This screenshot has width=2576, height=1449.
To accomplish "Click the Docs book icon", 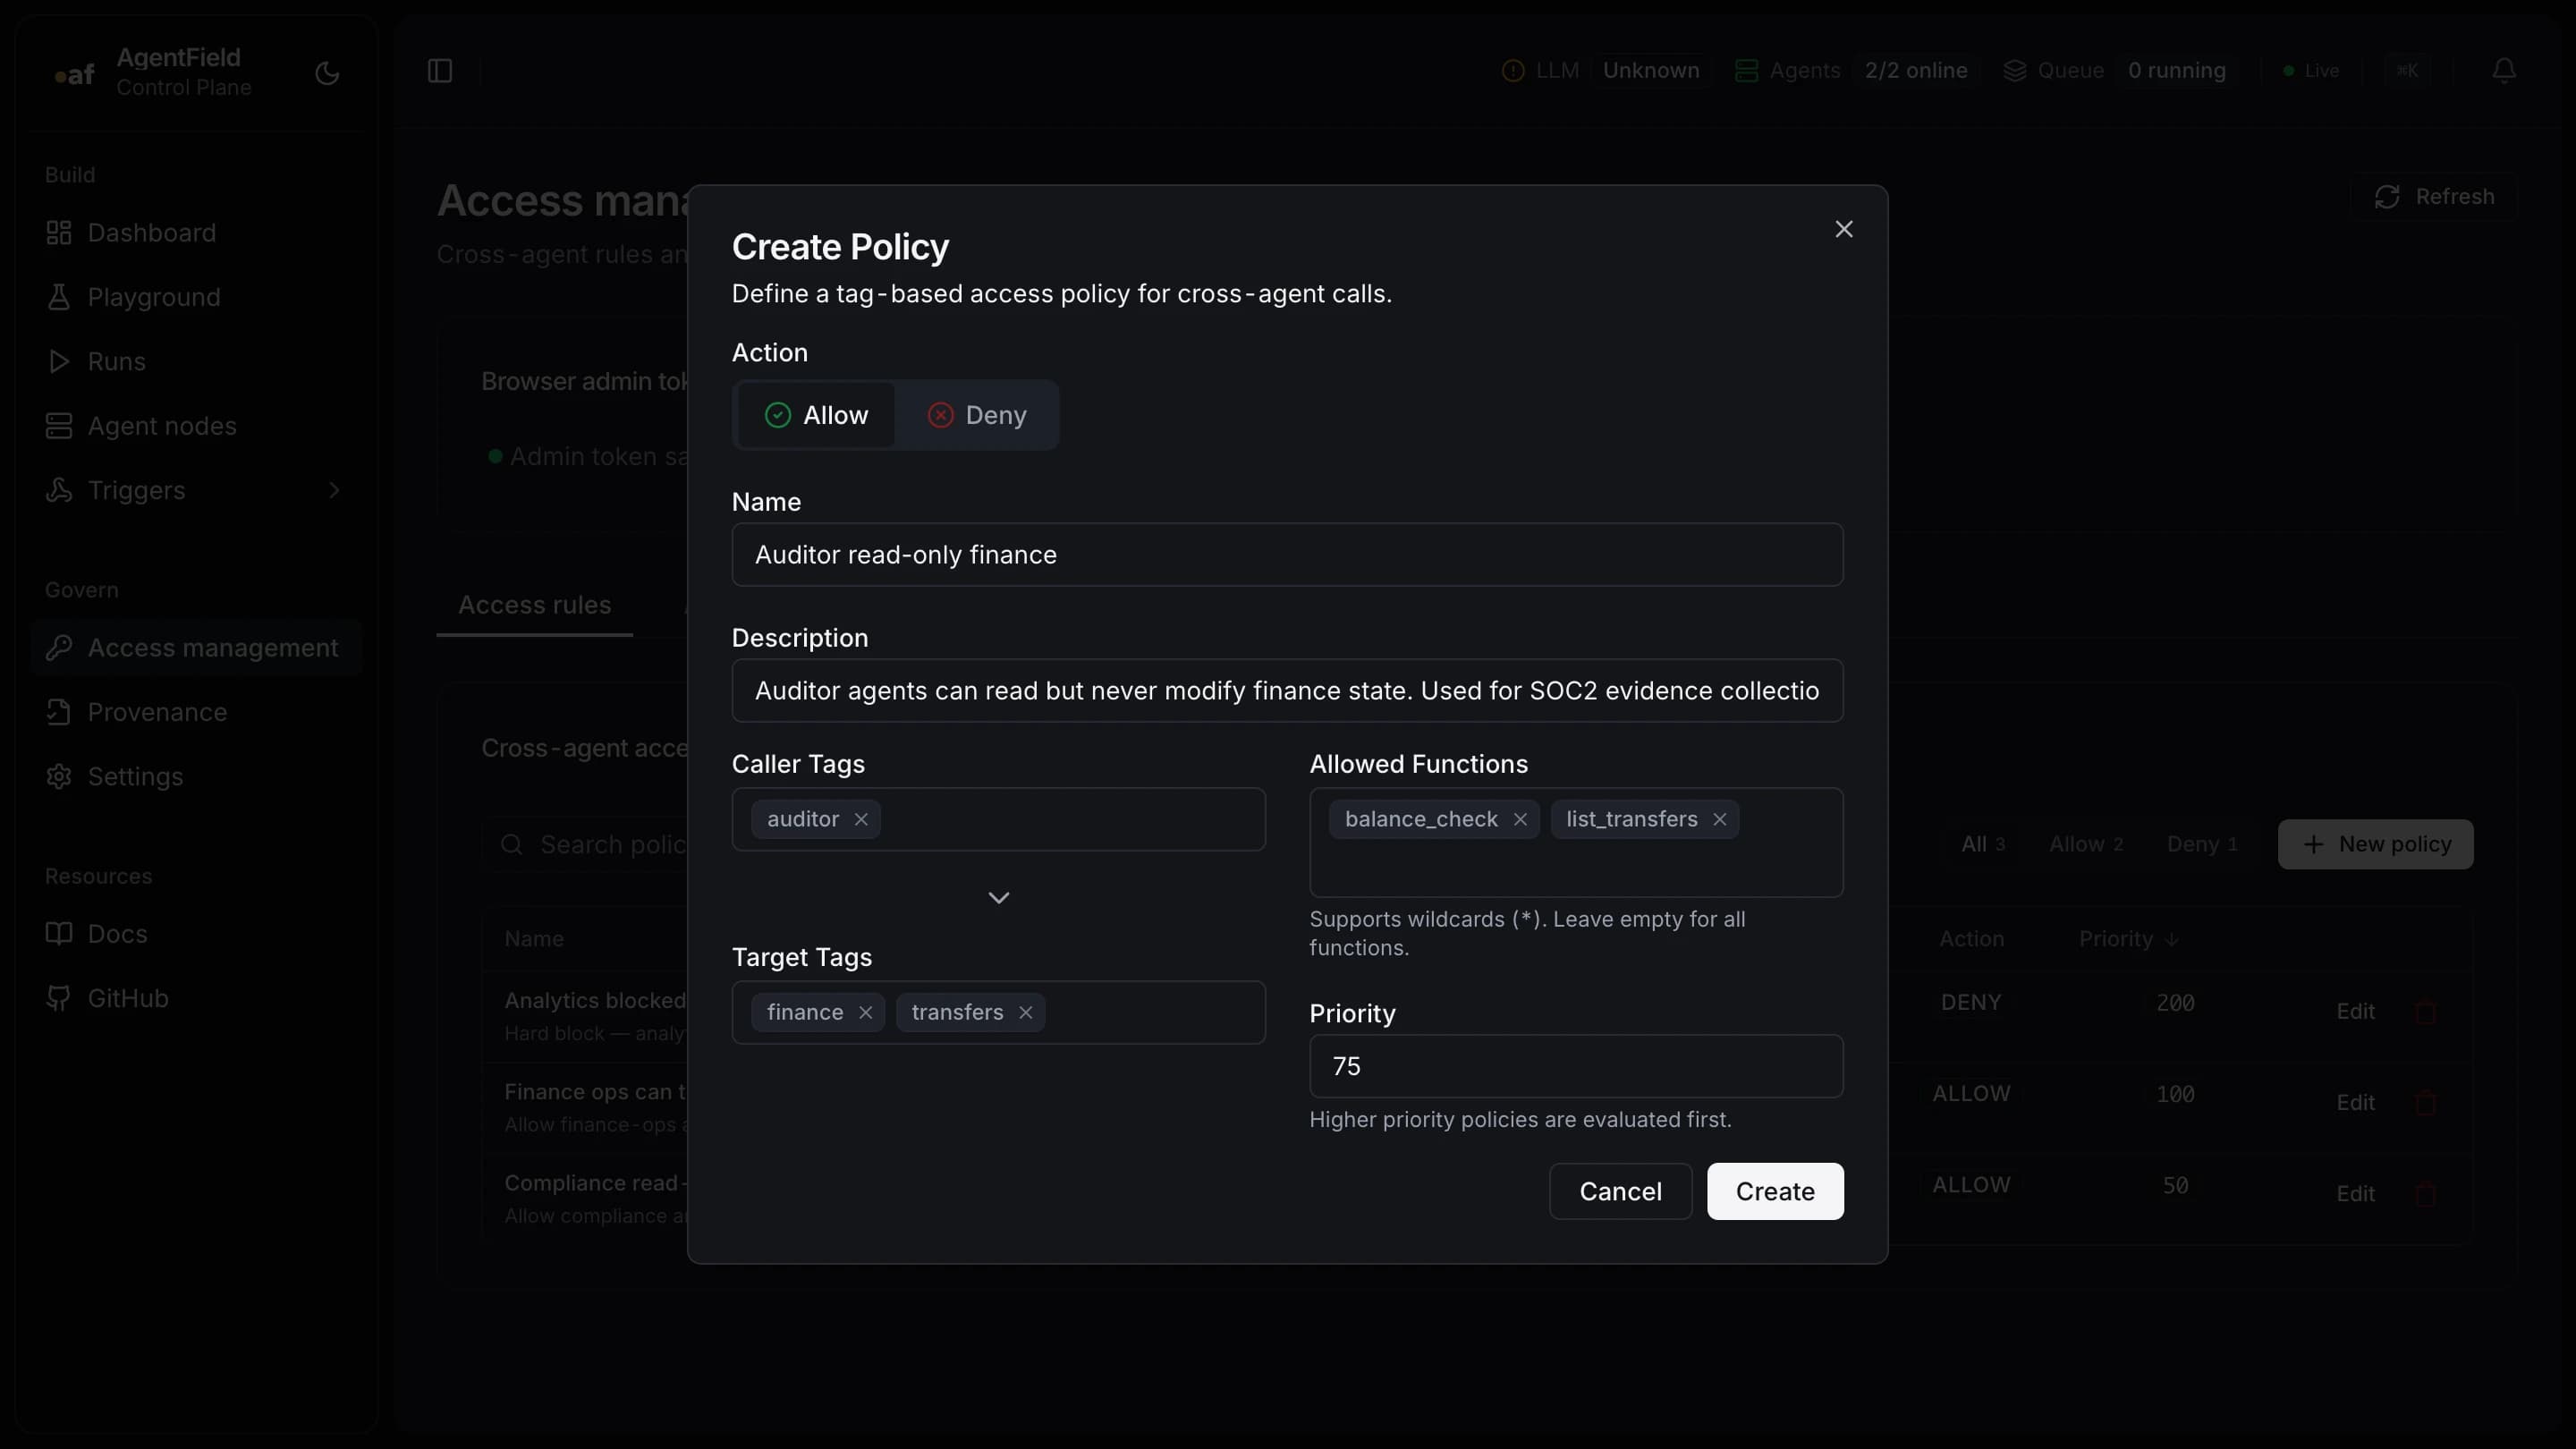I will point(59,934).
